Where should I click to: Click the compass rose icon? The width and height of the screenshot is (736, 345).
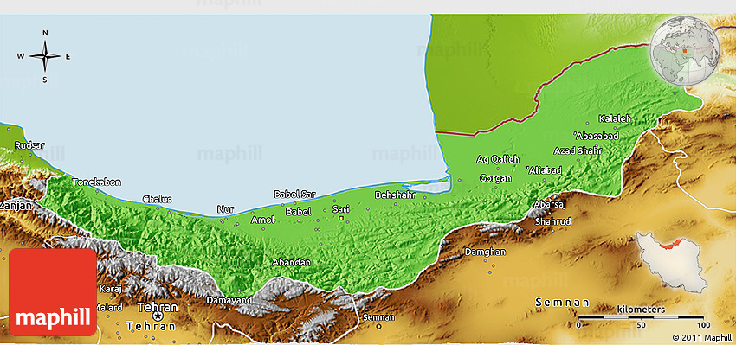click(45, 56)
